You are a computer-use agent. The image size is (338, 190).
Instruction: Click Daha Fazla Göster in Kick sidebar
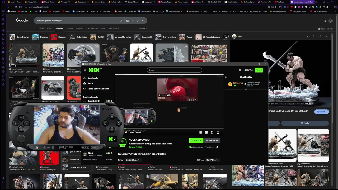click(90, 160)
